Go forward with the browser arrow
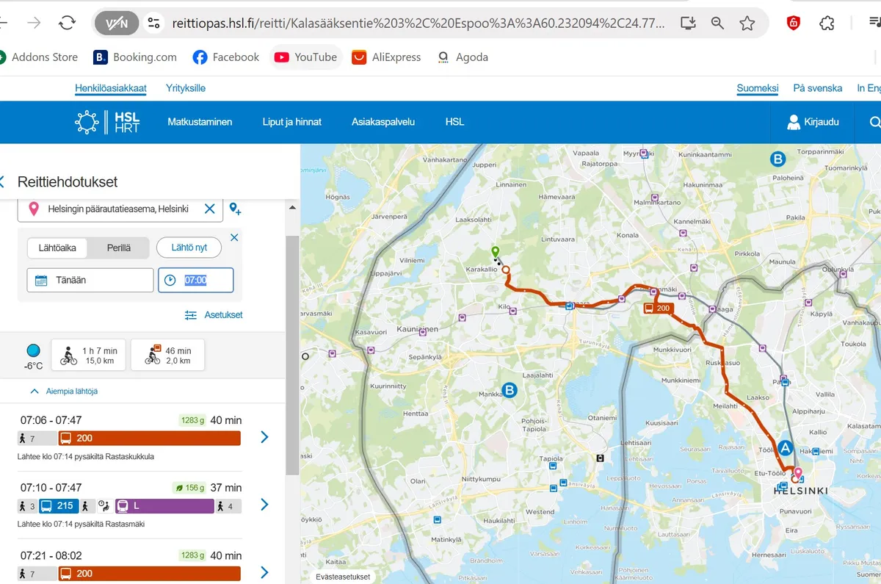Screen dimensions: 881x584 tap(35, 23)
